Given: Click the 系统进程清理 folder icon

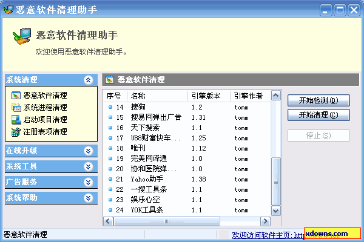Looking at the screenshot, I should tap(16, 108).
